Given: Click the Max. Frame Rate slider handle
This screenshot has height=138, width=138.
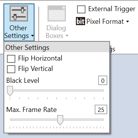Looking at the screenshot, I should click(x=60, y=120).
